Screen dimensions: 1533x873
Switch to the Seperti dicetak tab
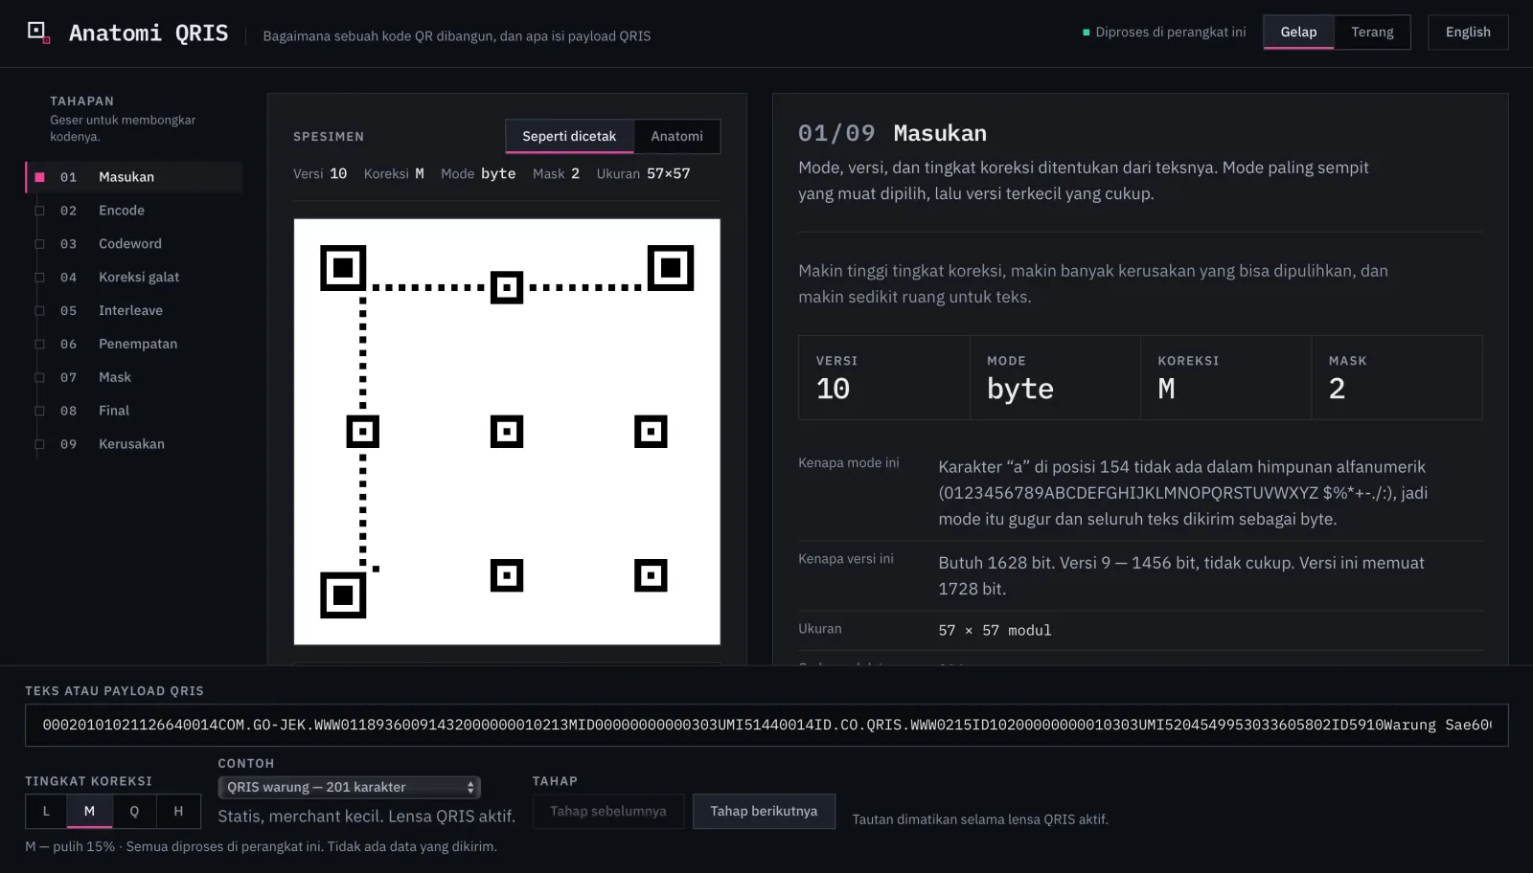tap(569, 136)
